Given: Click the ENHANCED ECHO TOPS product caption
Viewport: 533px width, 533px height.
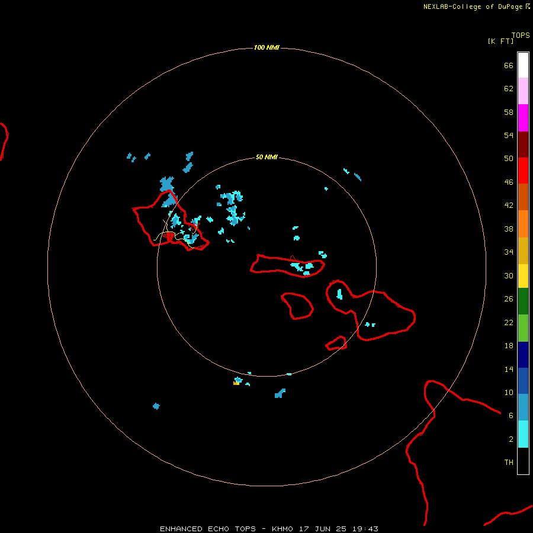Looking at the screenshot, I should [x=208, y=529].
